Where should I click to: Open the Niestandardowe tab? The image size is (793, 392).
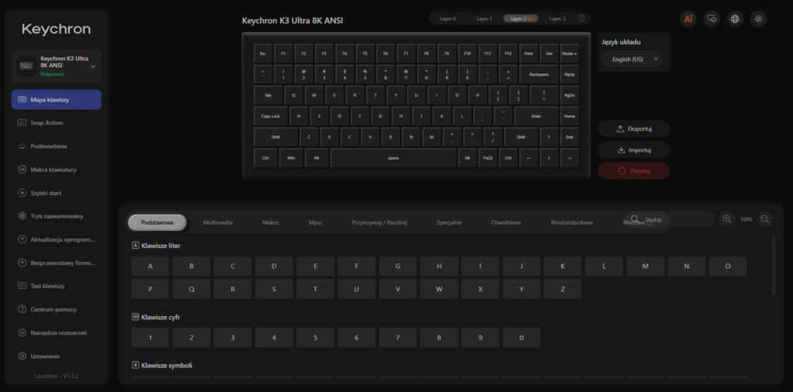[572, 222]
